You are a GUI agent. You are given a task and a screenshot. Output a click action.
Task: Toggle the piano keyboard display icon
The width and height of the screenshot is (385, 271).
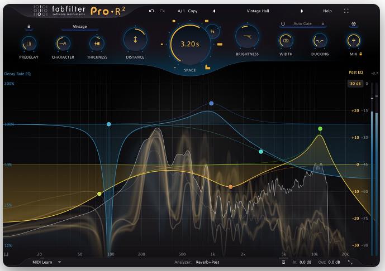[6, 254]
